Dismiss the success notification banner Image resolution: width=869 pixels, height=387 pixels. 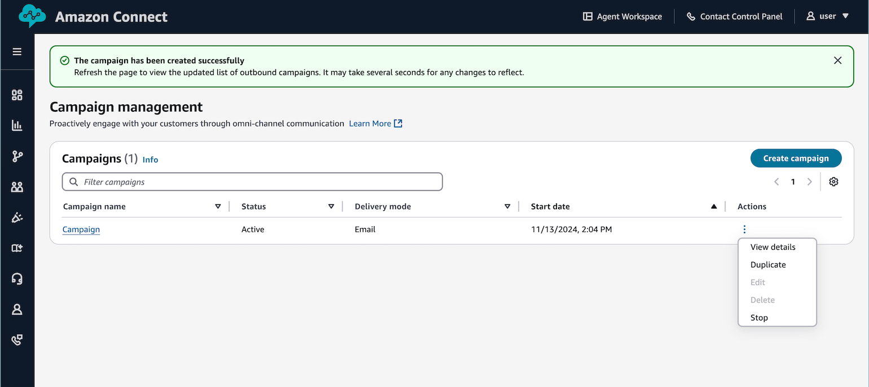[x=838, y=60]
